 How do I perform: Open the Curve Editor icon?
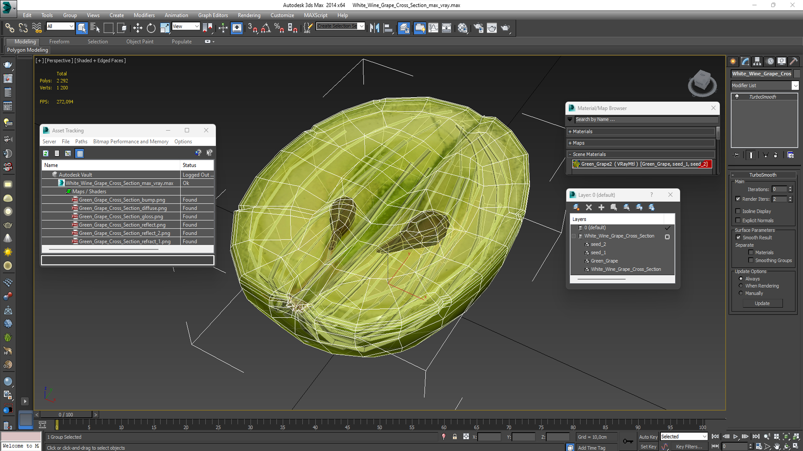pyautogui.click(x=433, y=28)
